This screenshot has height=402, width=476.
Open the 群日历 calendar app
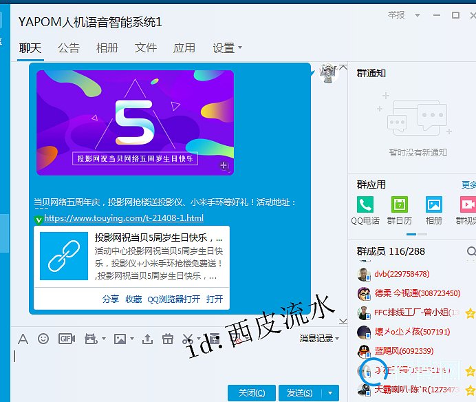click(x=400, y=204)
